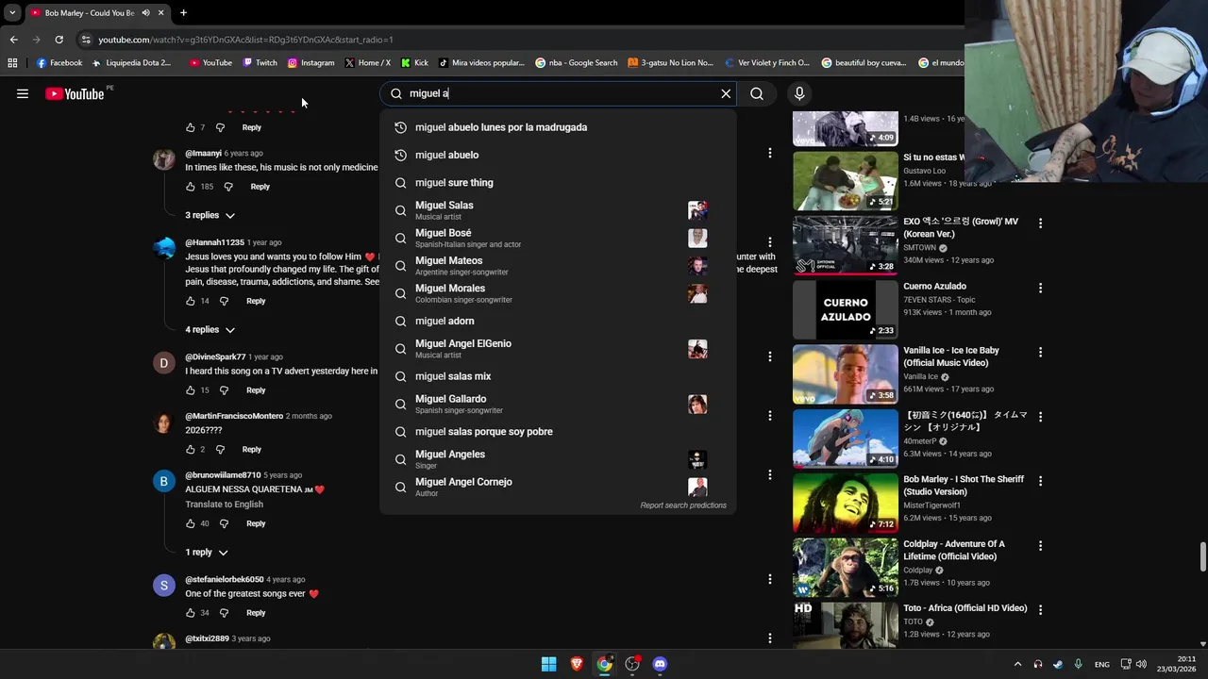This screenshot has height=679, width=1208.
Task: Select the Miguel Gallardo suggestion
Action: pos(558,404)
